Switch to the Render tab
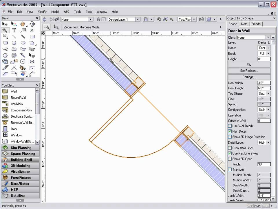 point(256,24)
